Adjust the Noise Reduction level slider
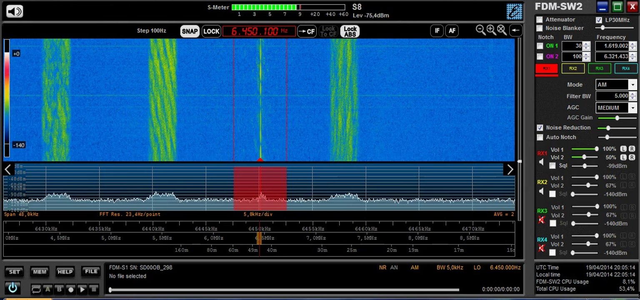 (617, 128)
